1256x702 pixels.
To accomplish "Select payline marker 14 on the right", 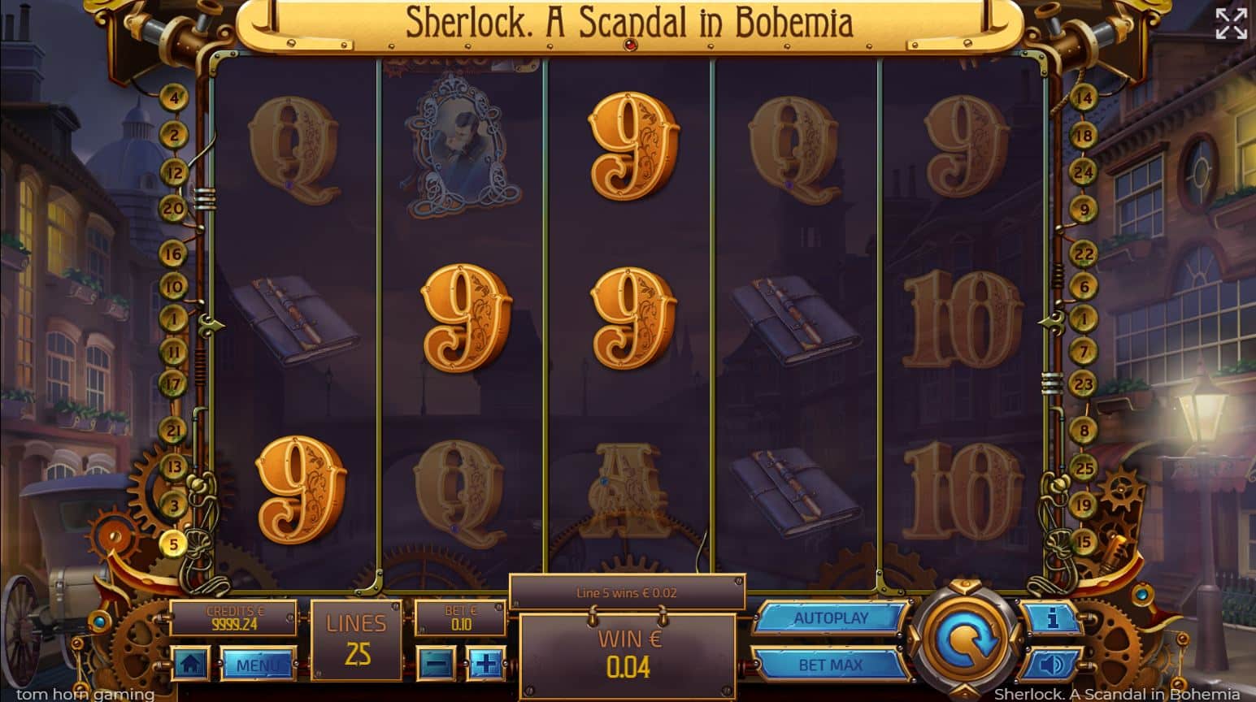I will click(x=1084, y=97).
